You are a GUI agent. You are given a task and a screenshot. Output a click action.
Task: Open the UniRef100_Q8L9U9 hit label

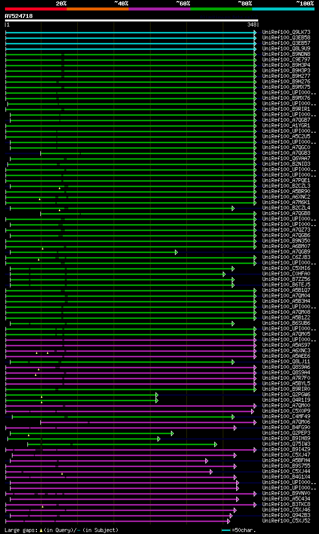pos(286,49)
